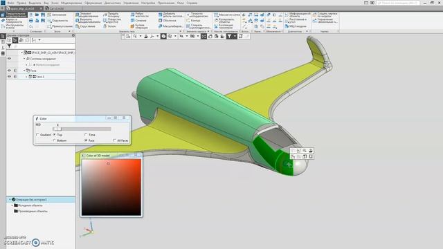Enable the All Faces checkbox
The height and width of the screenshot is (249, 443).
point(114,140)
